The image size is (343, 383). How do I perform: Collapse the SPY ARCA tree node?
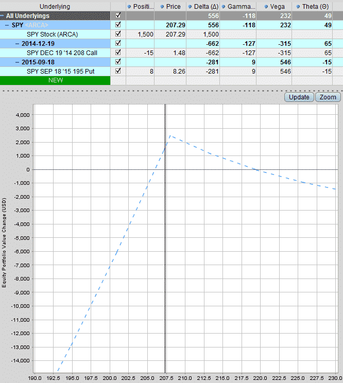click(x=7, y=25)
